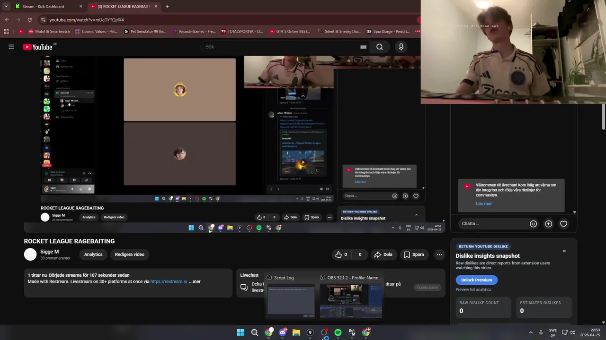Open Analytics for this video
Screen dimensions: 606x340
point(93,255)
